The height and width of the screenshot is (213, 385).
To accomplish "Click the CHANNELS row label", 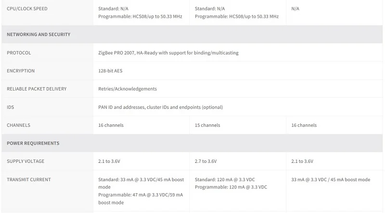I will (18, 125).
